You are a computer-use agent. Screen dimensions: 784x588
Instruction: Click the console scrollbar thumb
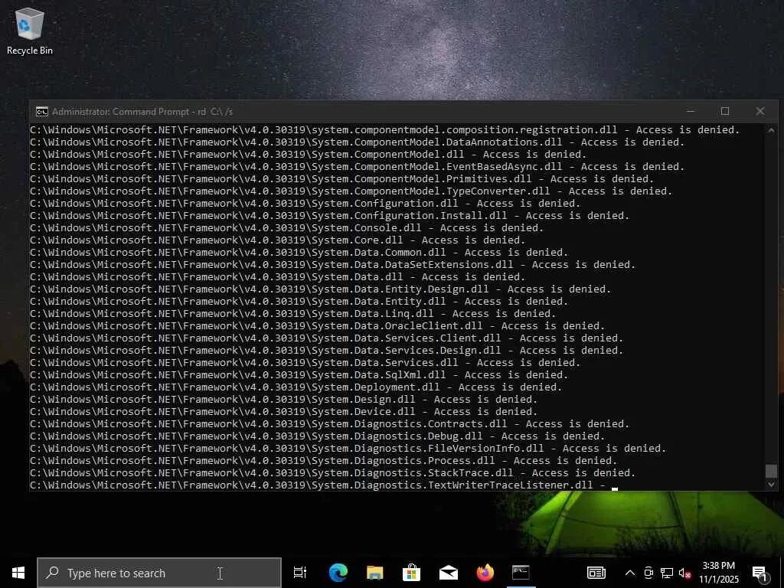pos(771,471)
